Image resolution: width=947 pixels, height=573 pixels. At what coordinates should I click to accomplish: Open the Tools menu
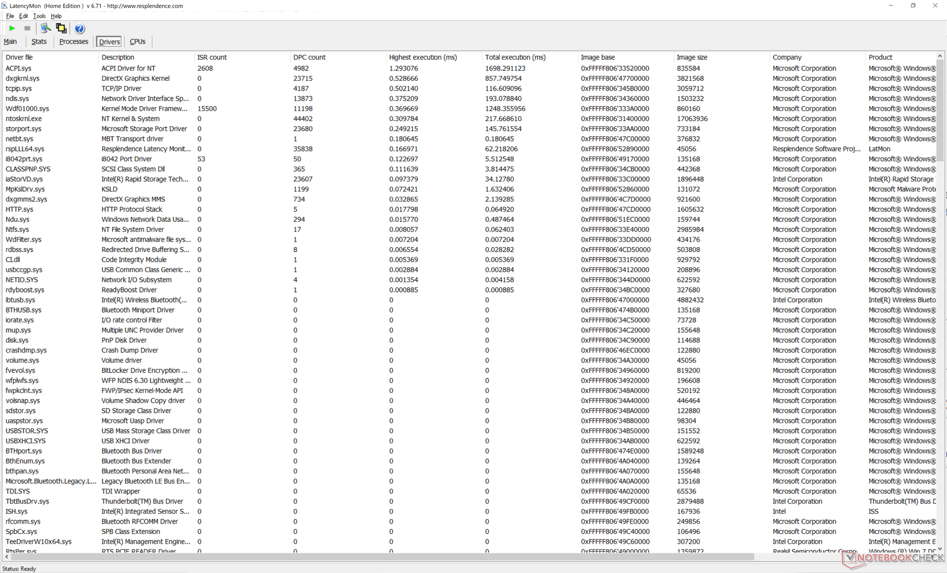pos(39,16)
